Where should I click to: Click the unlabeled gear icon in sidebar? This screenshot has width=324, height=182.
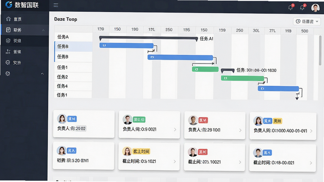point(8,74)
